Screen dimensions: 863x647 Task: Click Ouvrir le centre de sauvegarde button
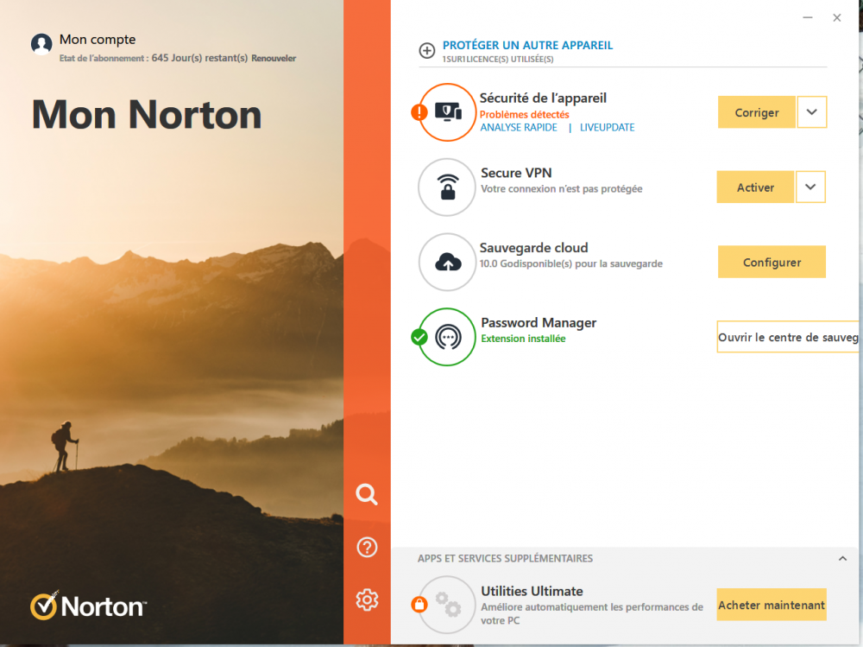(x=788, y=337)
